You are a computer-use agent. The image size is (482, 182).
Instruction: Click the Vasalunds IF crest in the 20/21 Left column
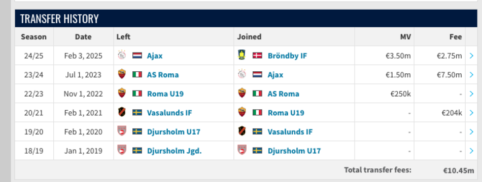pos(122,112)
